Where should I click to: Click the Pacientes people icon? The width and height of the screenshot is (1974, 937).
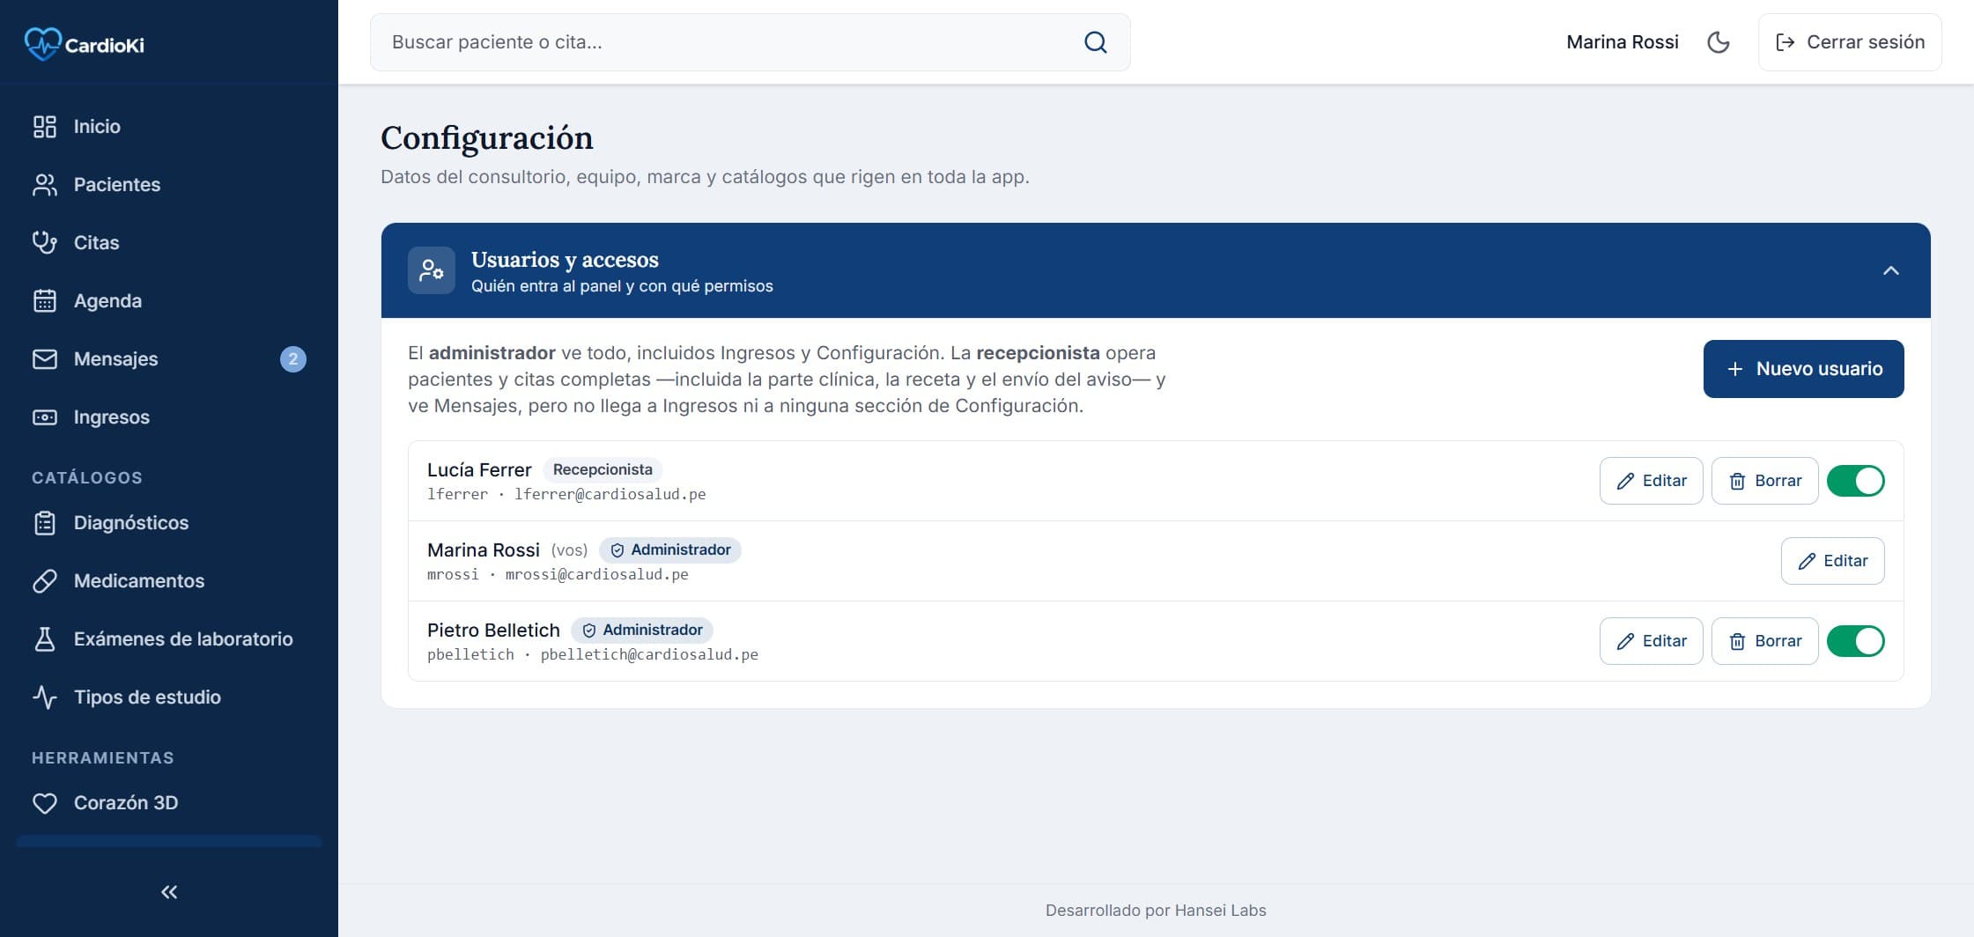(x=45, y=185)
